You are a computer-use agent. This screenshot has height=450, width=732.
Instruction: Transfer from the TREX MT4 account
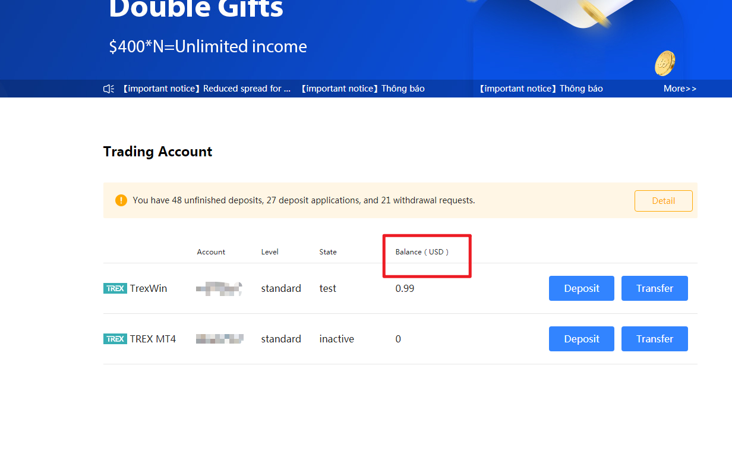click(655, 339)
